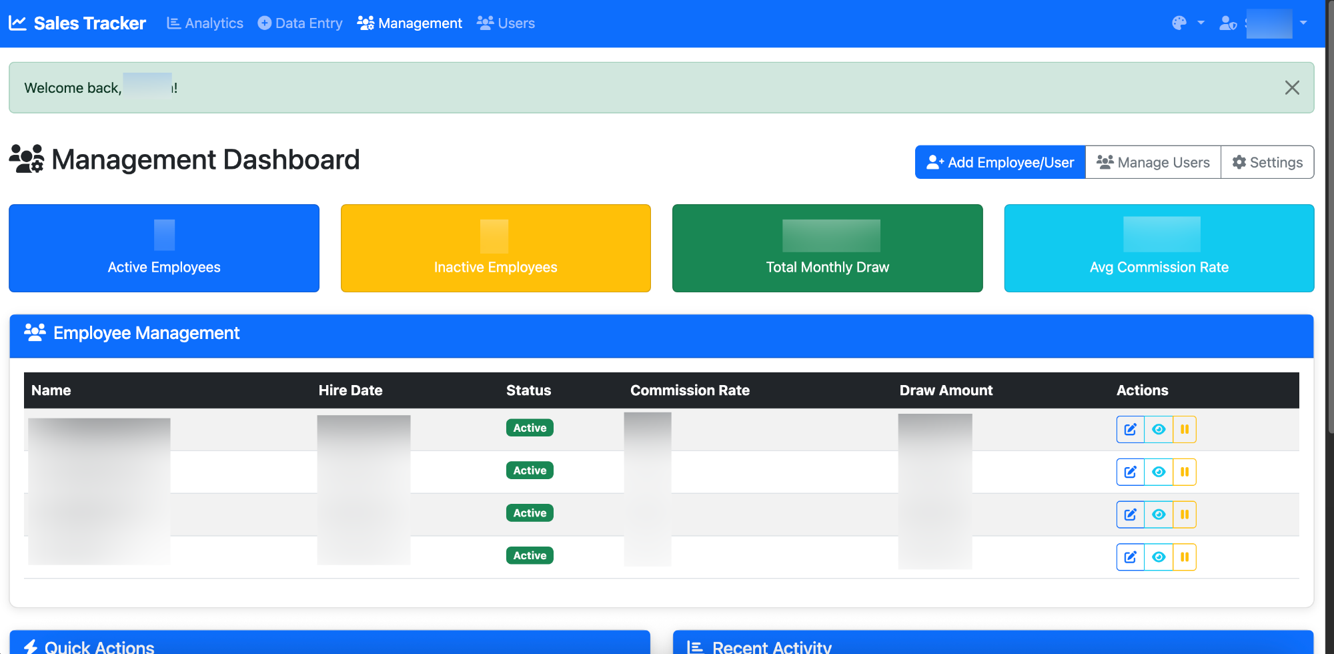Click the Sales Tracker logo icon

(17, 23)
